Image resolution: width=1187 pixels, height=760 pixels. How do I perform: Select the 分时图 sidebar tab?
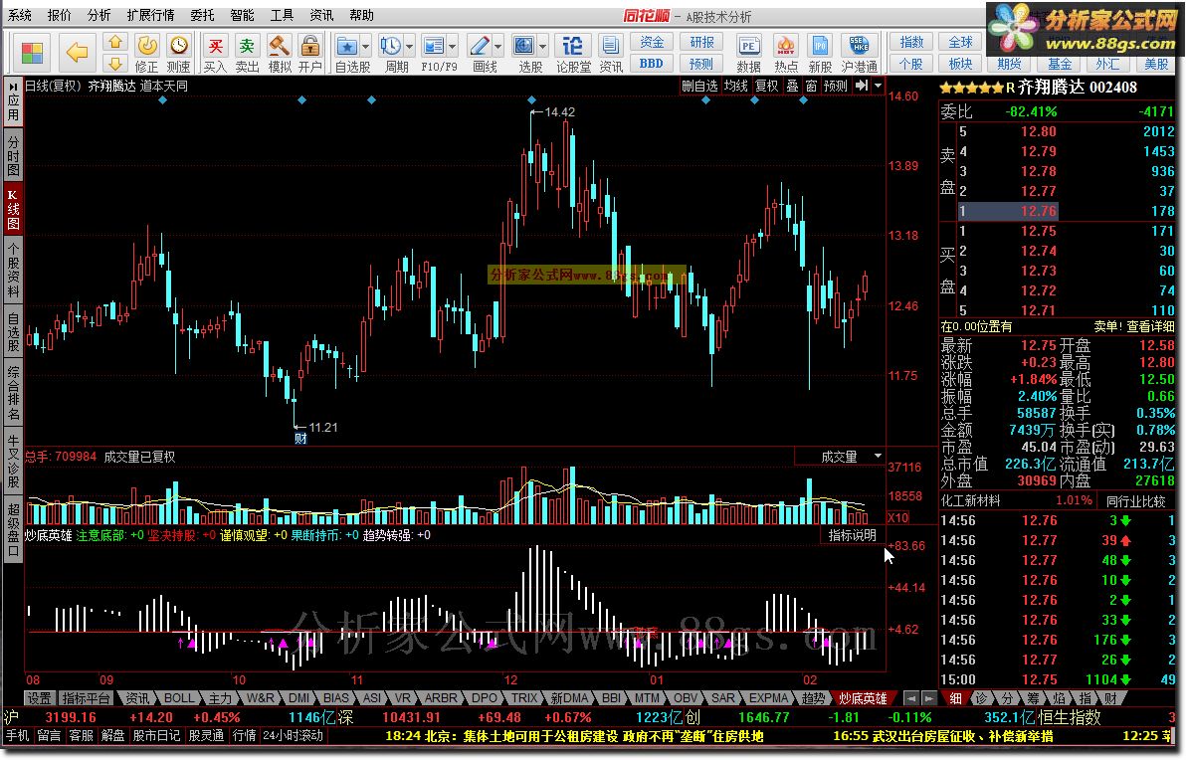(x=14, y=156)
